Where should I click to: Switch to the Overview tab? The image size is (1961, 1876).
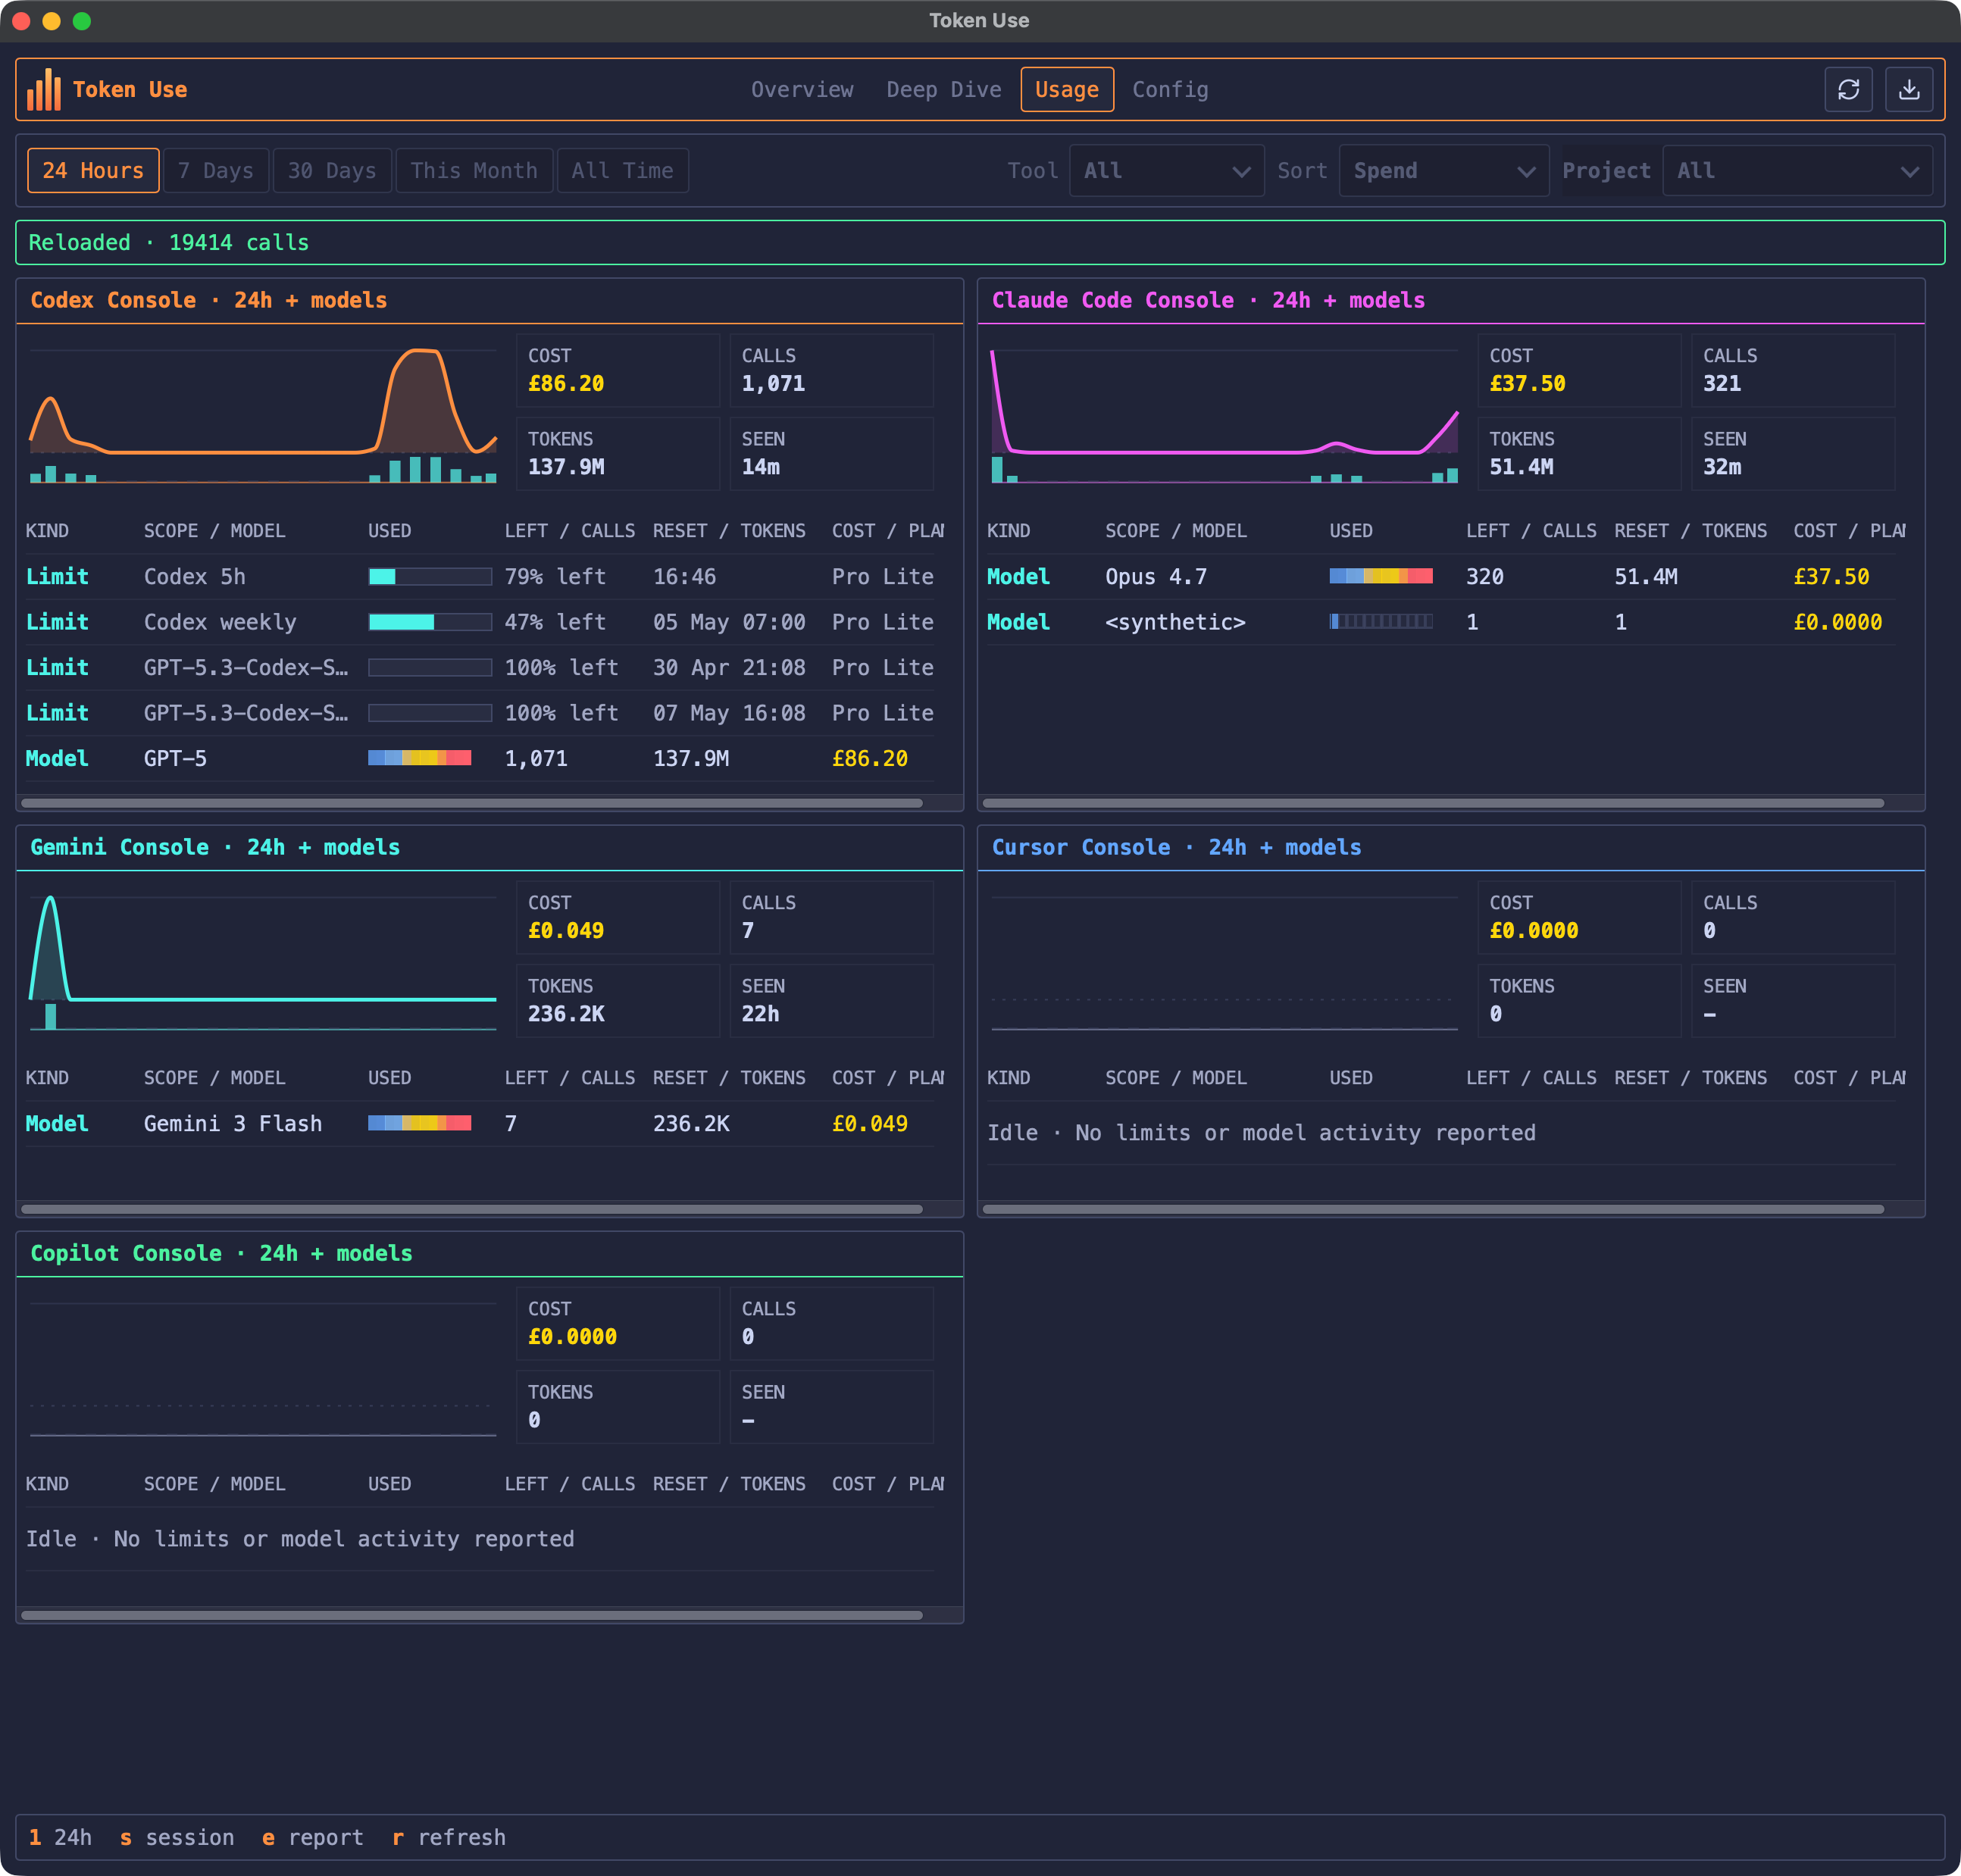pos(802,90)
